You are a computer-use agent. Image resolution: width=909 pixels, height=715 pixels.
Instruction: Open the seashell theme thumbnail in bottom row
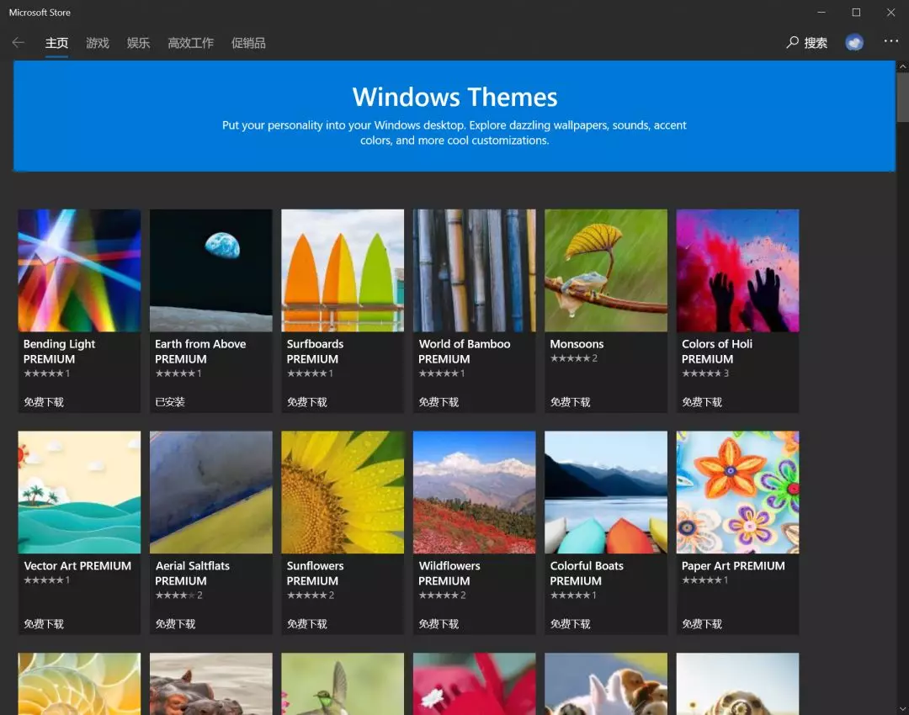pyautogui.click(x=79, y=684)
